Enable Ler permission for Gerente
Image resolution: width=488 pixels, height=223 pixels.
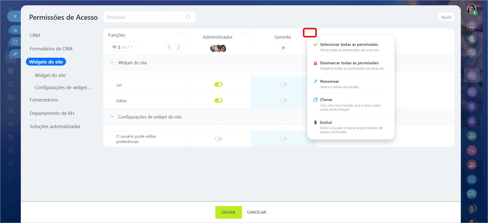(x=283, y=85)
